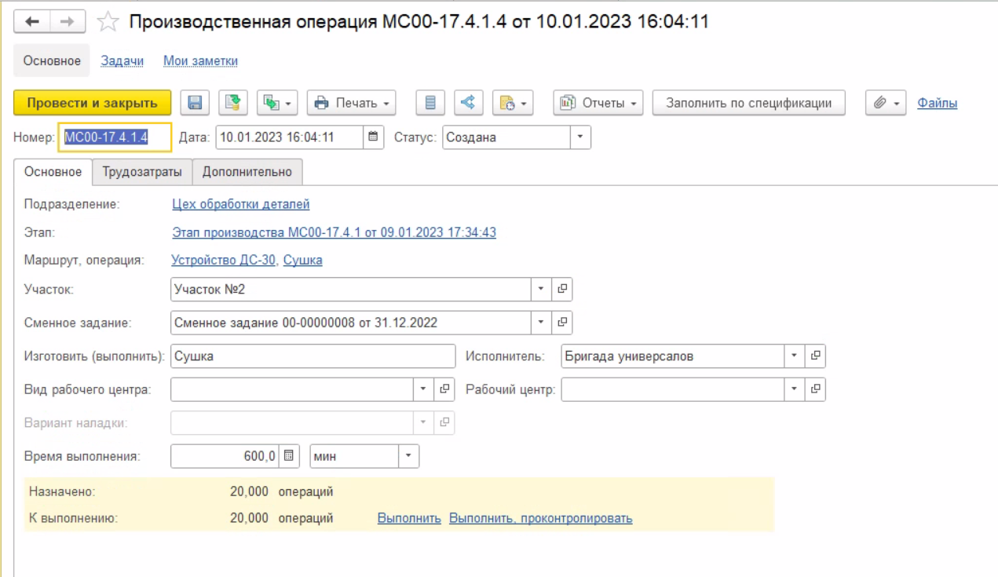The width and height of the screenshot is (998, 577).
Task: Click the Изготовить (выполнить) text field
Action: pos(313,356)
